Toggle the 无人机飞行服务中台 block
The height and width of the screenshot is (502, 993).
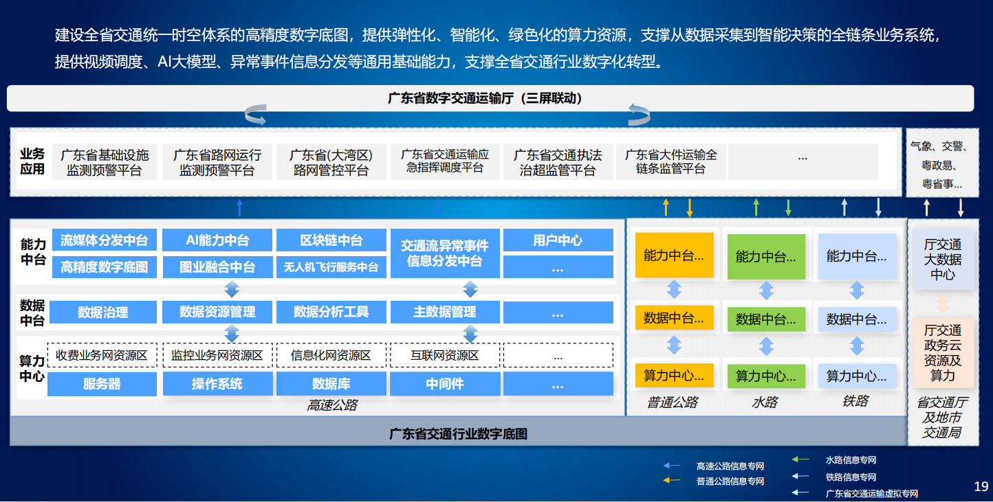point(331,267)
